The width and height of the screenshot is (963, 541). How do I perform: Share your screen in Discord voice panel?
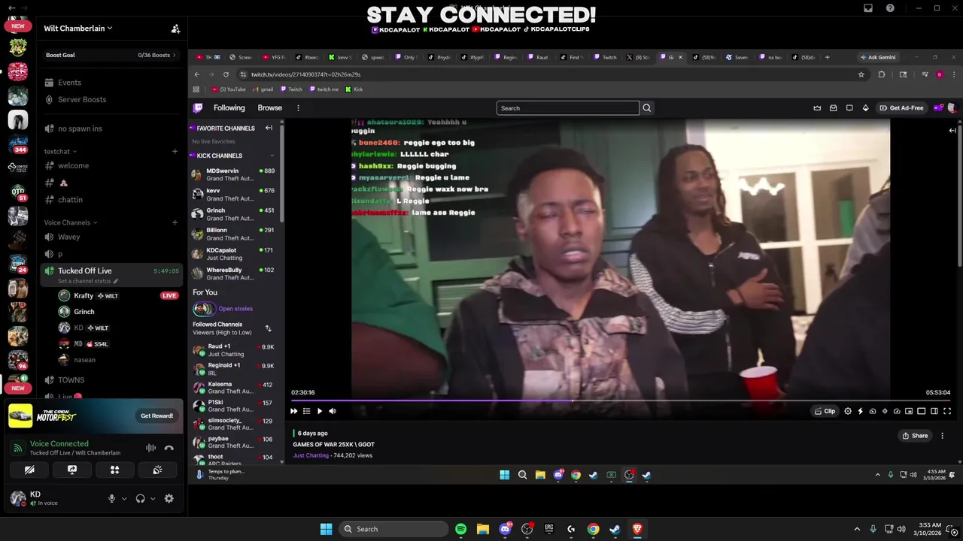[x=72, y=470]
